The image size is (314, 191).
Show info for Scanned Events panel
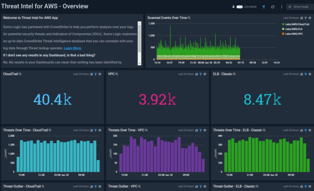[x=310, y=18]
